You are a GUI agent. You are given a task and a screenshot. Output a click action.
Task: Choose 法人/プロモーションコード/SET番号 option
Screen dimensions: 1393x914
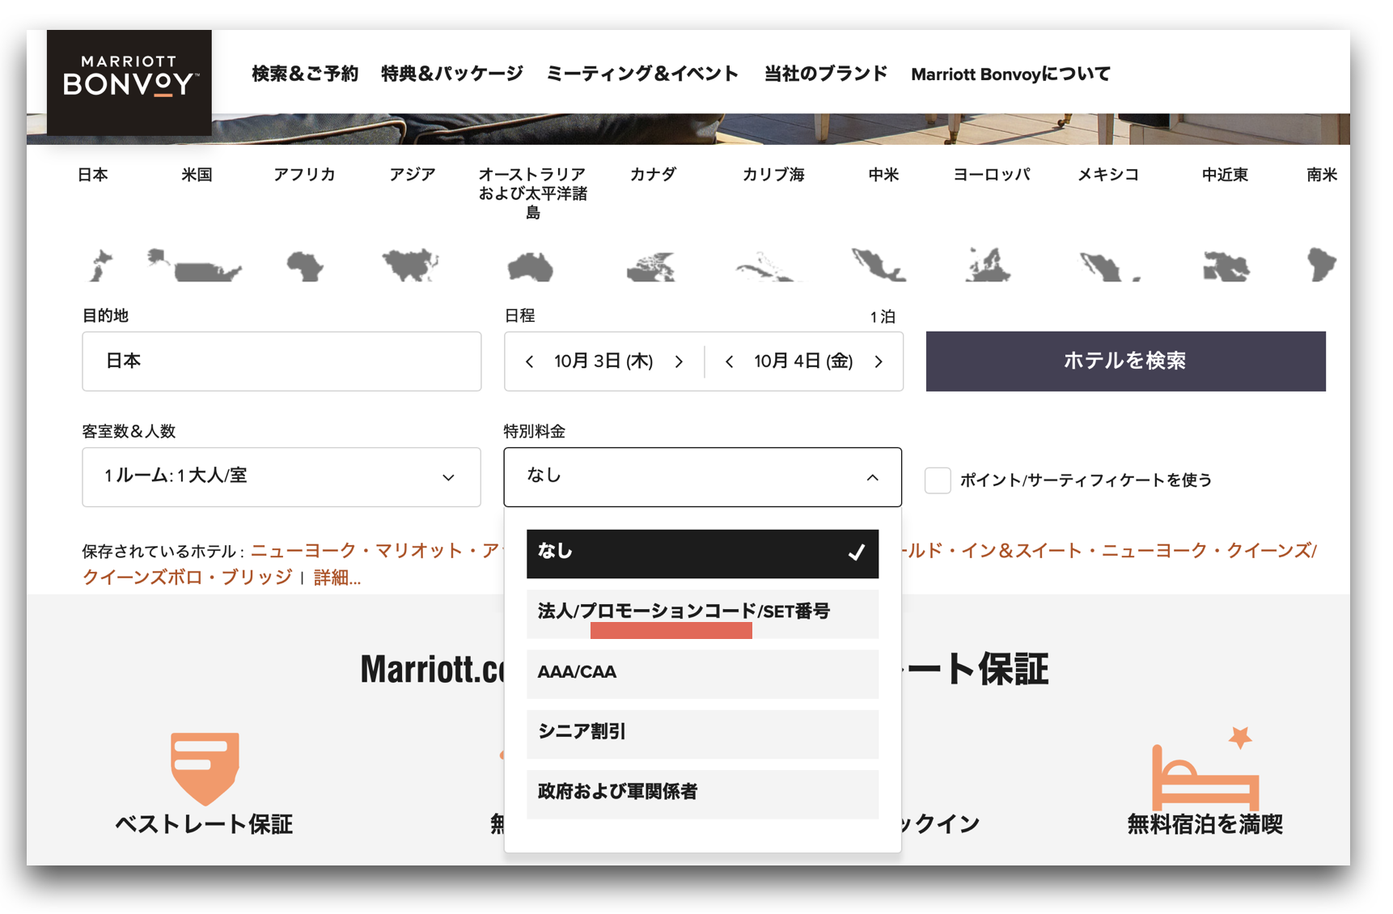coord(702,614)
